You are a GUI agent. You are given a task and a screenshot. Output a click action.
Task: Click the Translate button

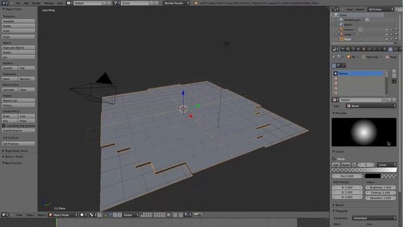point(18,21)
